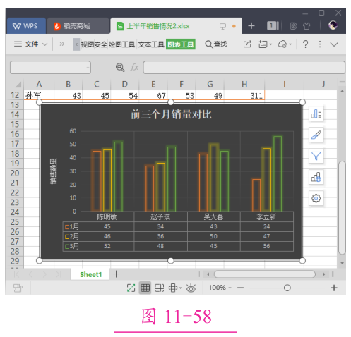351x337 pixels.
Task: Select cell A12 containing 孙军
Action: pyautogui.click(x=39, y=95)
